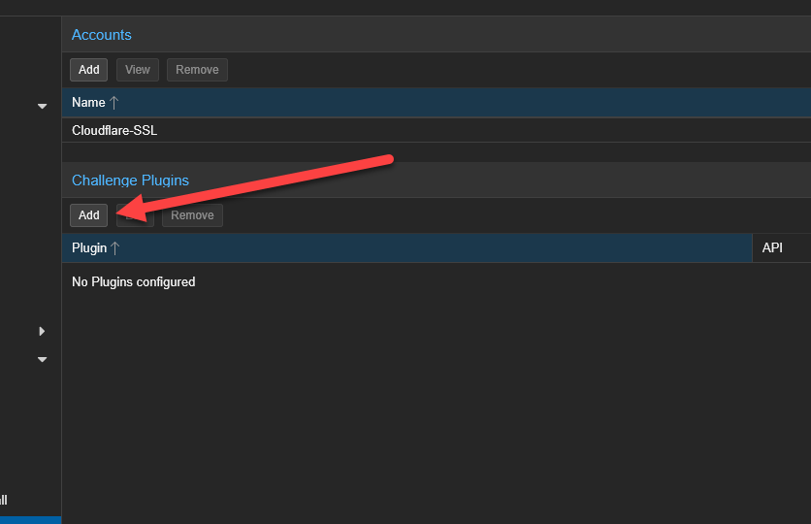811x524 pixels.
Task: Click the Edit button partly hidden by the arrow
Action: 135,215
